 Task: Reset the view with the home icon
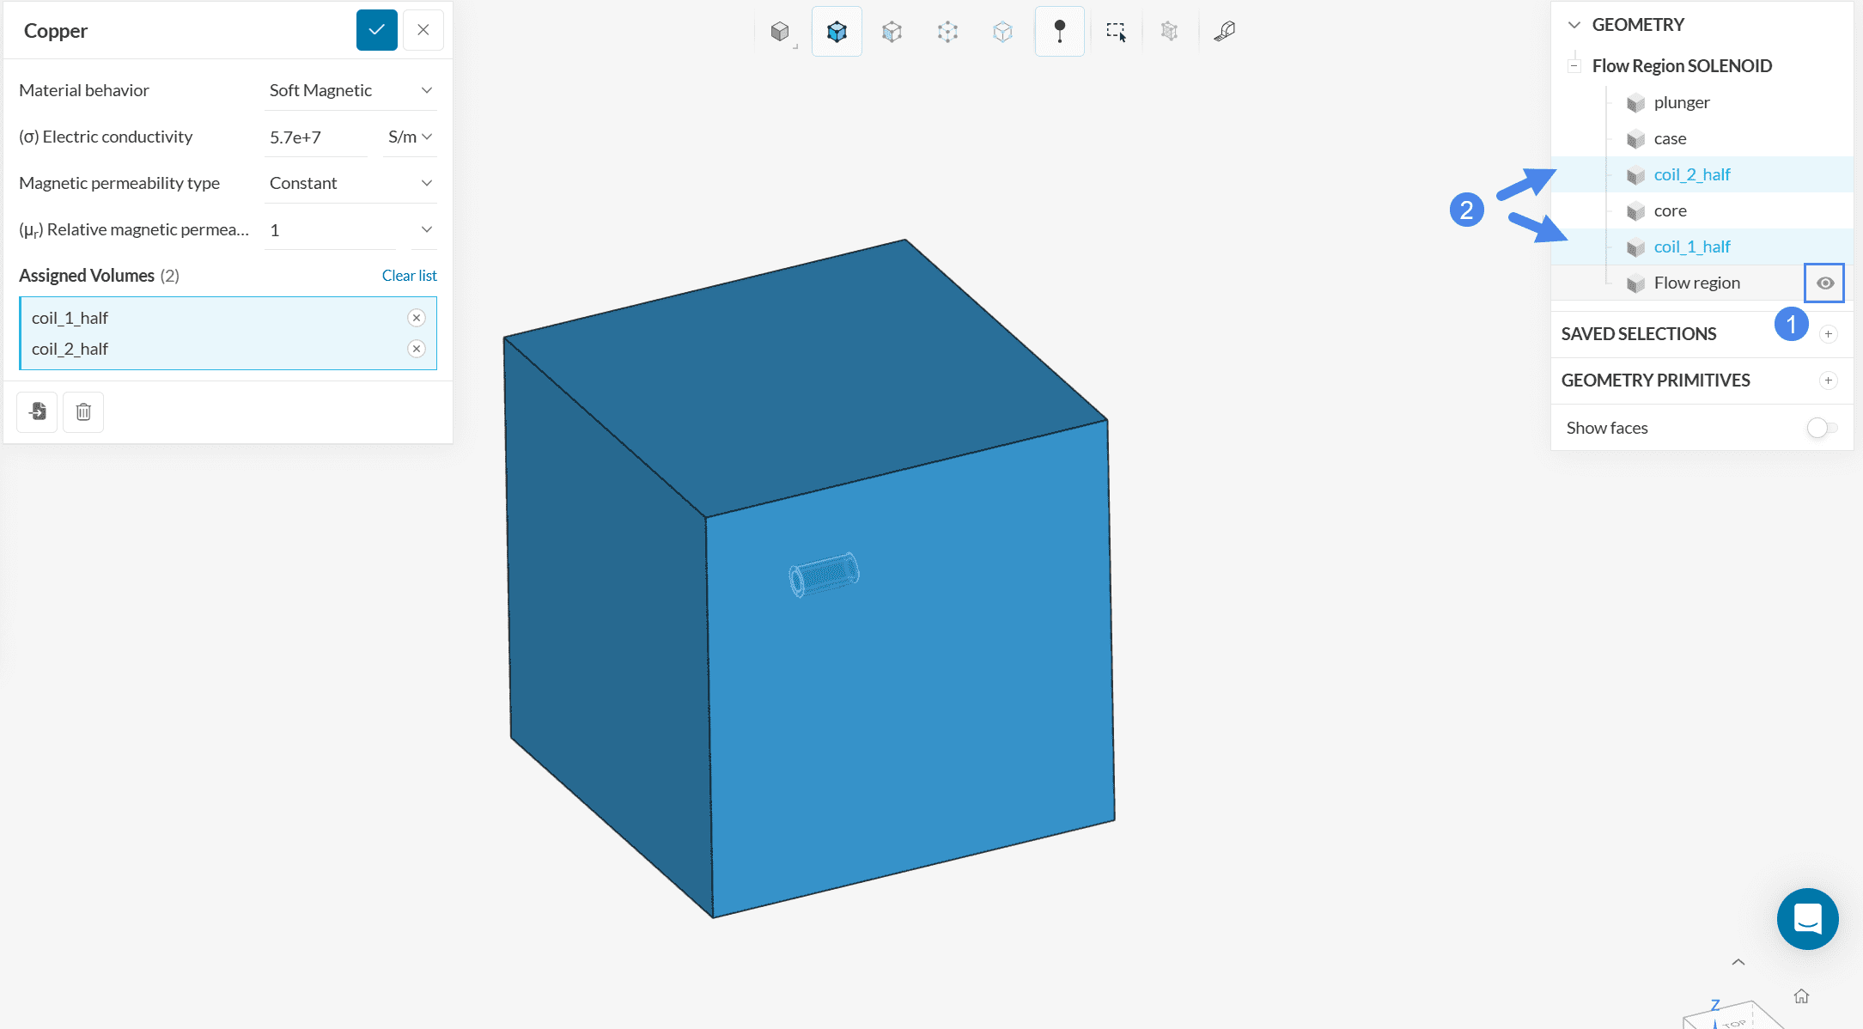coord(1801,996)
